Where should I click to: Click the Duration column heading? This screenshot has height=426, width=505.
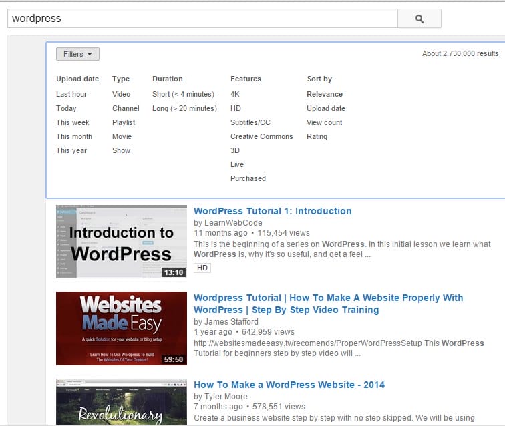(x=168, y=79)
